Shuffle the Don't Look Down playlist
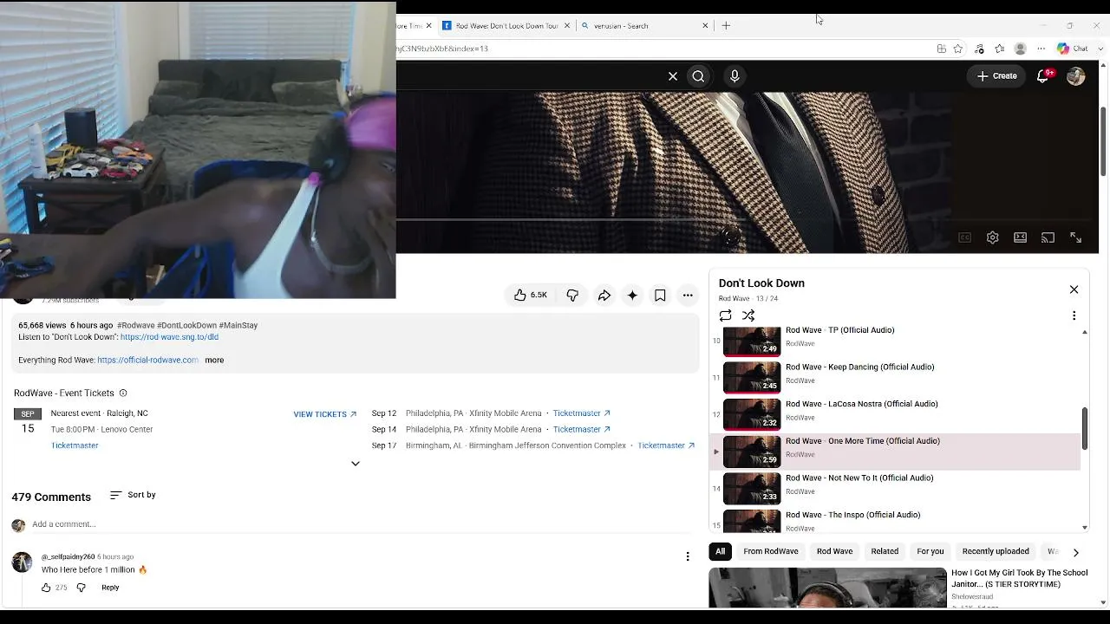The width and height of the screenshot is (1110, 624). click(x=748, y=315)
